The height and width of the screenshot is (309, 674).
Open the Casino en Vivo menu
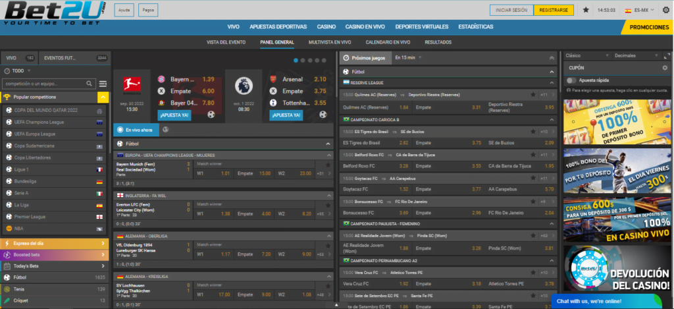[x=365, y=27]
